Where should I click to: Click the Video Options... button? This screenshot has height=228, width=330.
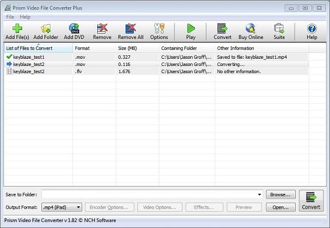tap(160, 208)
